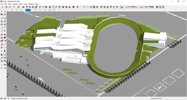Select the Axes tool in left toolbar
This screenshot has width=187, height=100.
point(2,51)
